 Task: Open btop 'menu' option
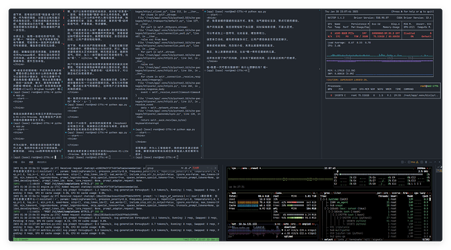tap(244, 168)
